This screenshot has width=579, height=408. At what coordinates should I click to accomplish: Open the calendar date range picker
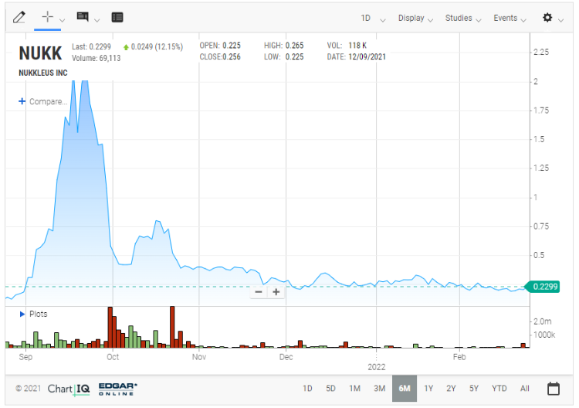[x=554, y=389]
